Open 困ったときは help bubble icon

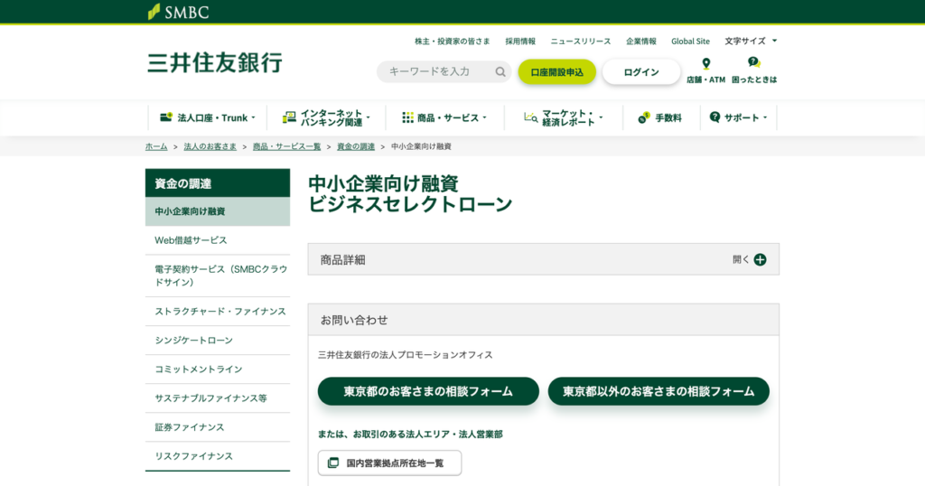click(x=754, y=62)
